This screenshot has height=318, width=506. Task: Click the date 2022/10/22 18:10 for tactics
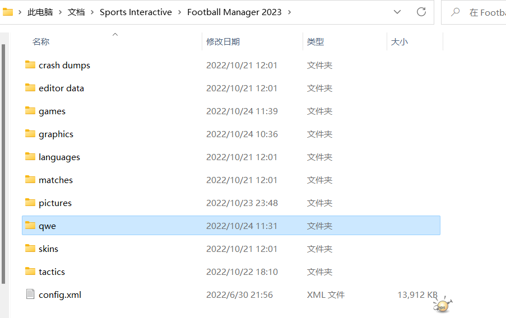click(x=242, y=272)
